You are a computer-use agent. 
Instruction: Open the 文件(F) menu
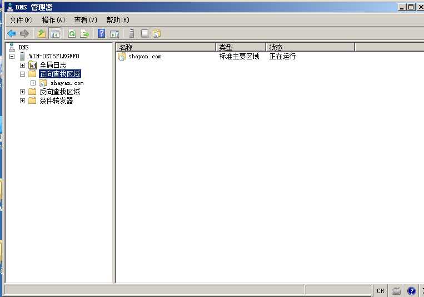click(x=21, y=20)
